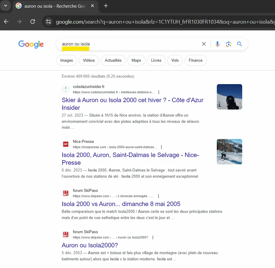Click the magnifying glass search button

(239, 44)
